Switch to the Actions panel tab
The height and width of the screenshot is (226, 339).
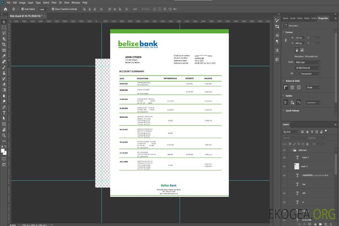click(314, 18)
